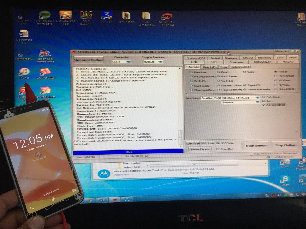Click the Miracle Box taskbar icon
The image size is (306, 229).
pos(114,200)
